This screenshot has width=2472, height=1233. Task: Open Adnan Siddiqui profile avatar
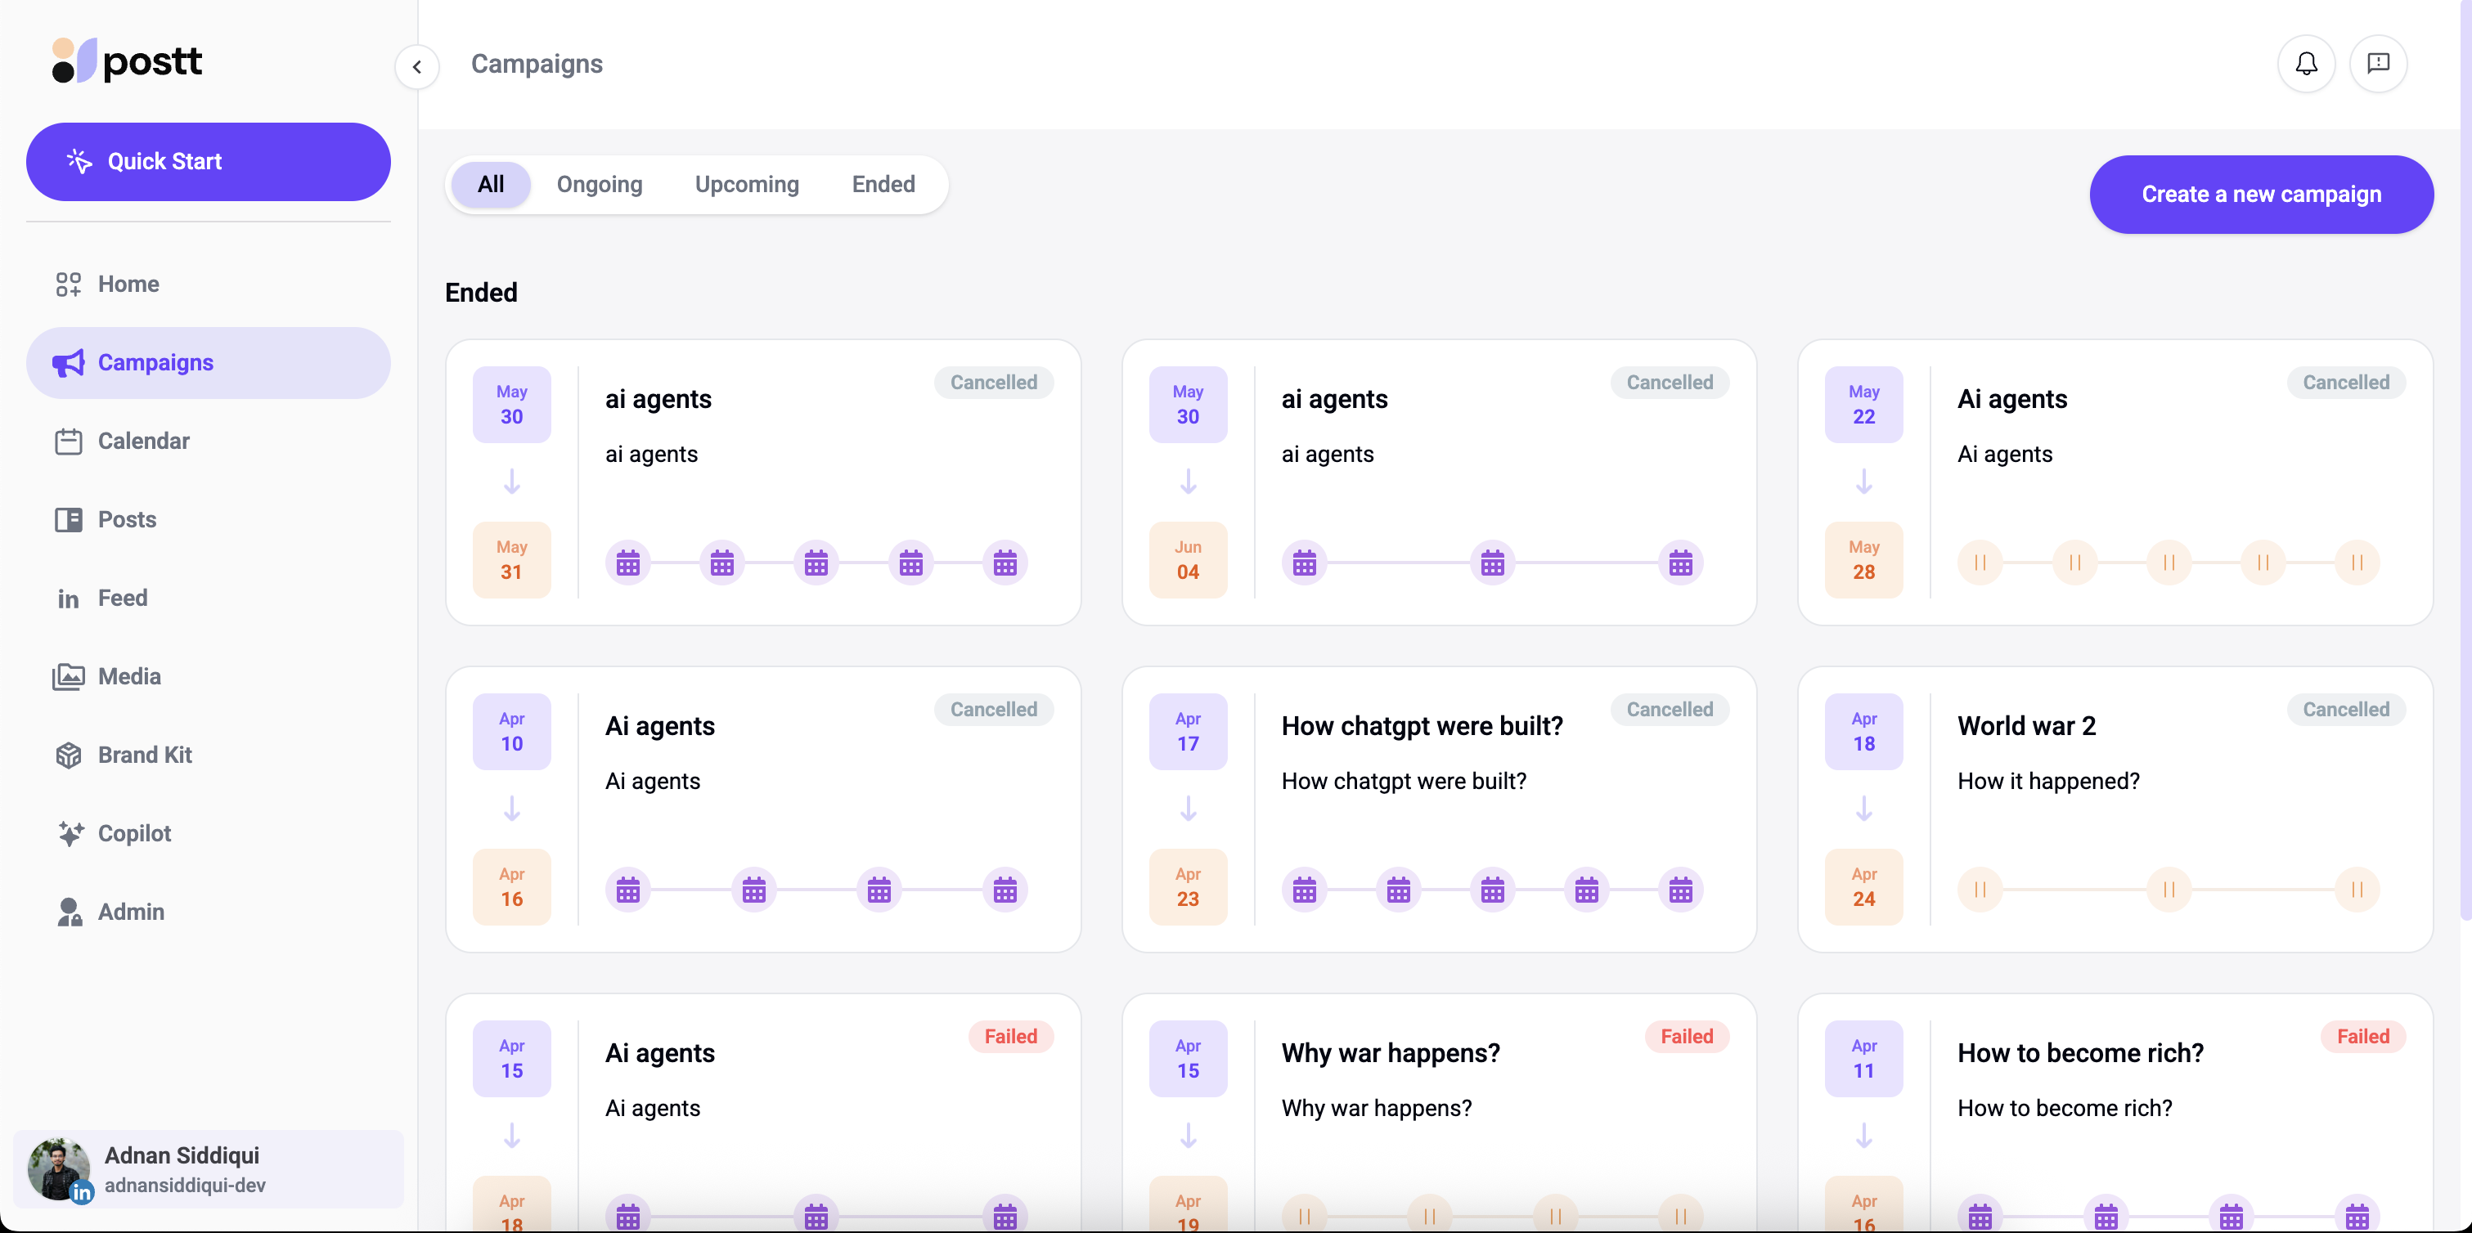(59, 1168)
